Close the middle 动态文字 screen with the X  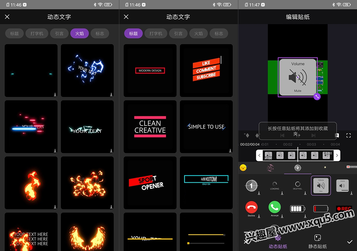coord(126,17)
